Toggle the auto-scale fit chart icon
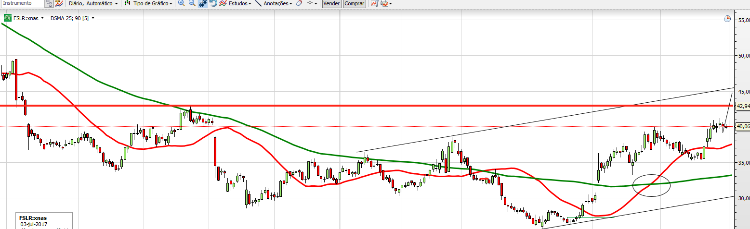 click(x=203, y=3)
